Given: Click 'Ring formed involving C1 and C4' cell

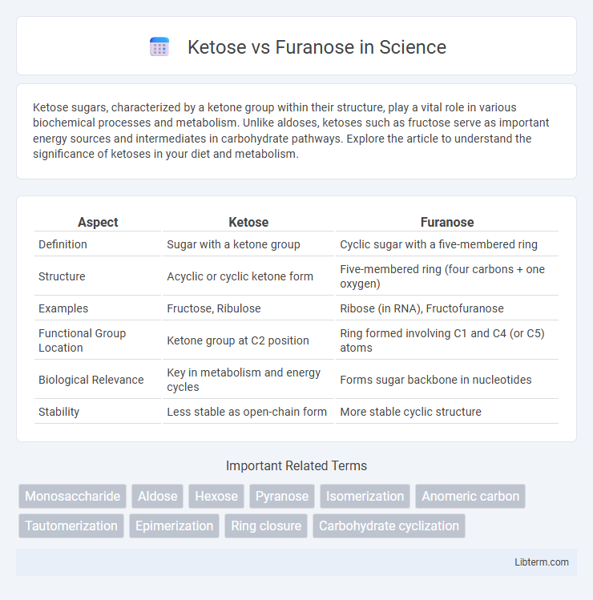Looking at the screenshot, I should point(447,340).
